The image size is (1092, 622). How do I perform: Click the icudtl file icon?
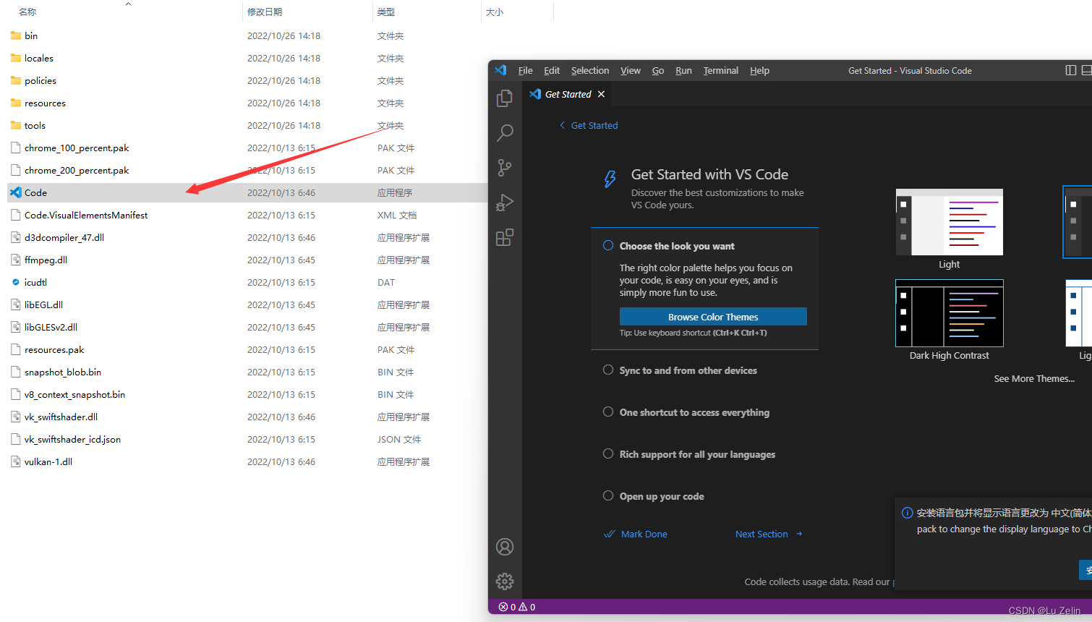(16, 282)
